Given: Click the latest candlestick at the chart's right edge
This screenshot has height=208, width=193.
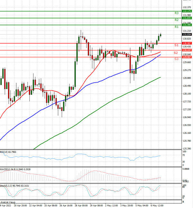Looking at the screenshot, I should (161, 35).
